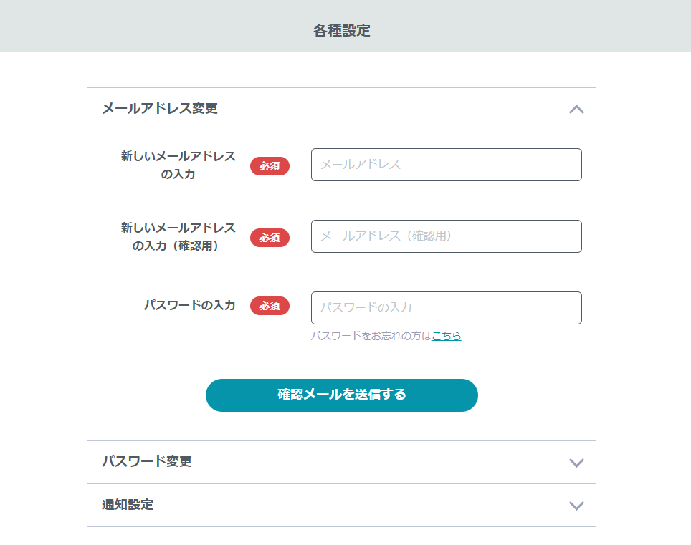
Task: Click 必須 badge beside password entry
Action: coord(270,306)
